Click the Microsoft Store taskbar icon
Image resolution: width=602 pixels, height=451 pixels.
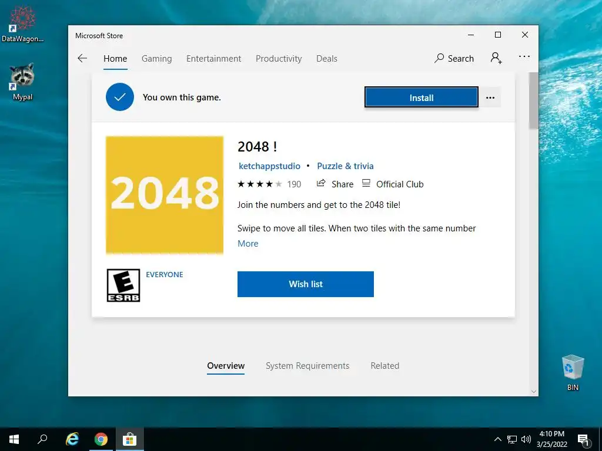pyautogui.click(x=130, y=439)
